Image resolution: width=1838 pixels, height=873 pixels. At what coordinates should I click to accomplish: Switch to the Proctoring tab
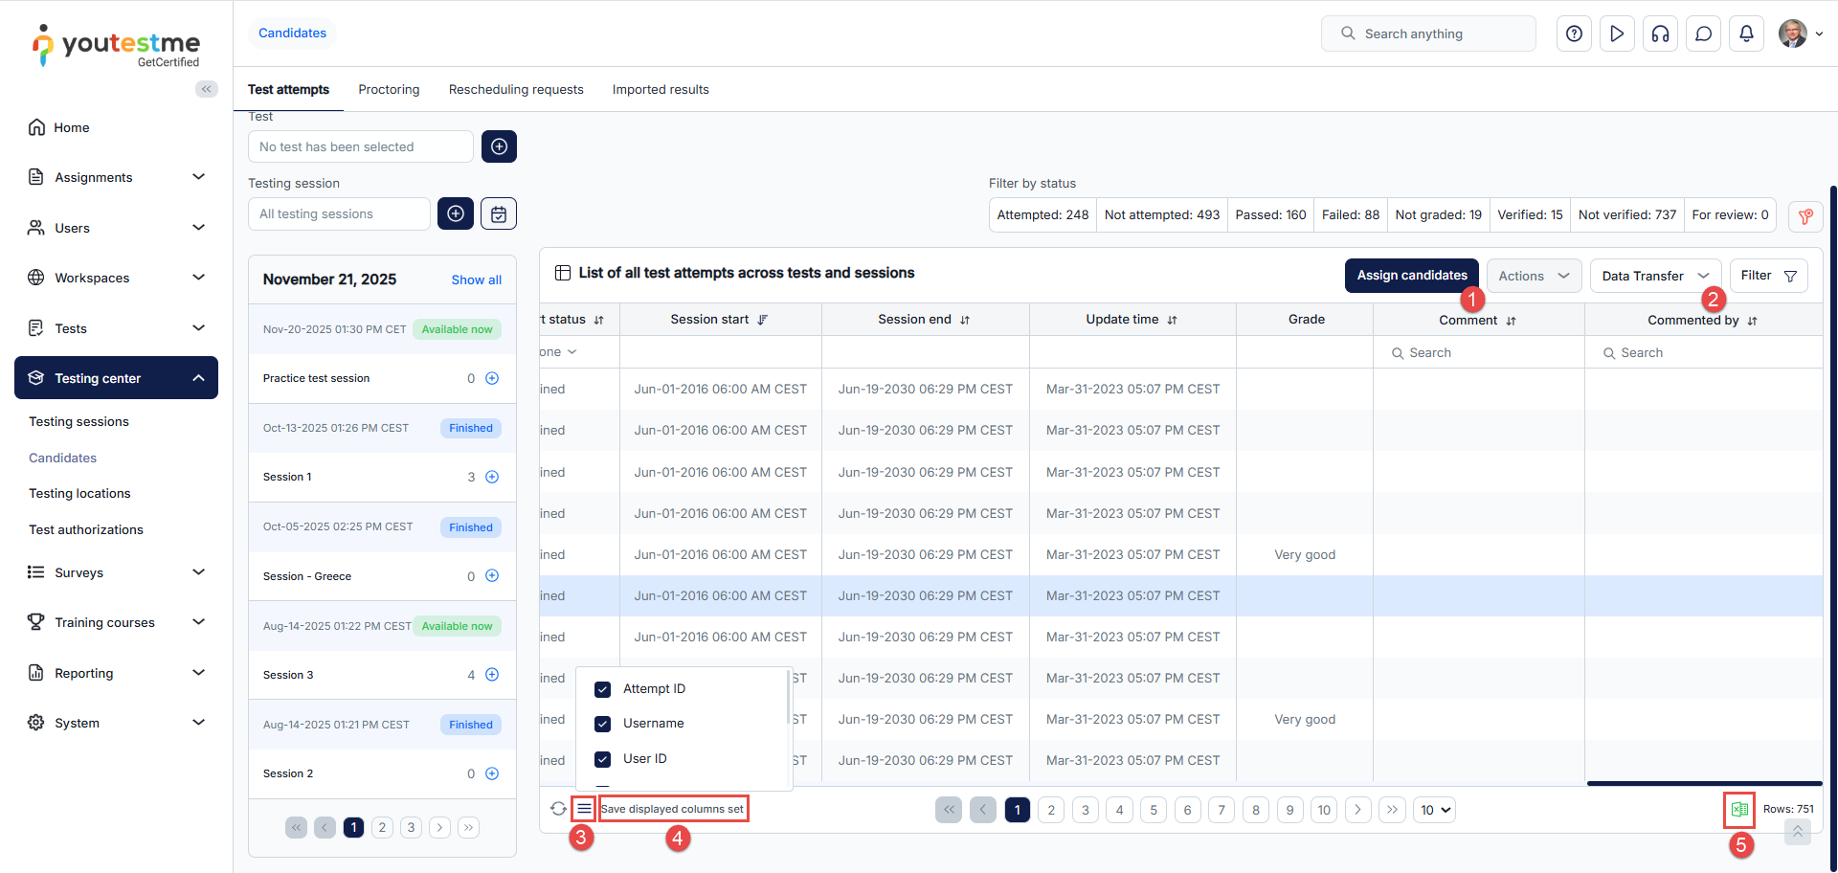(389, 90)
